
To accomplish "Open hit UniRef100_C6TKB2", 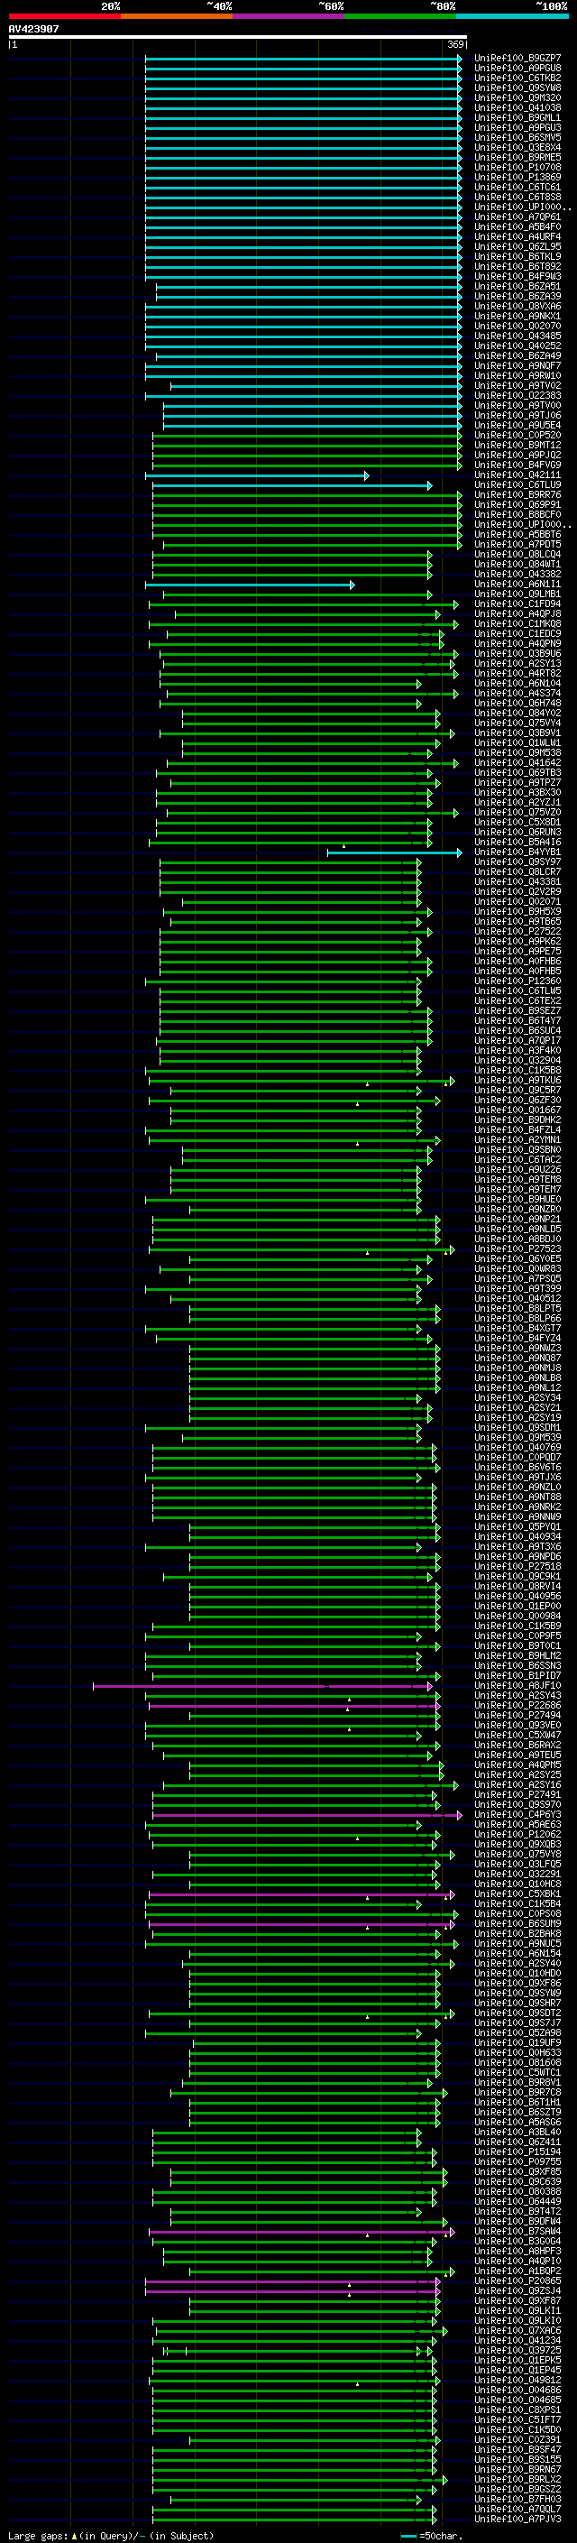I will [517, 78].
